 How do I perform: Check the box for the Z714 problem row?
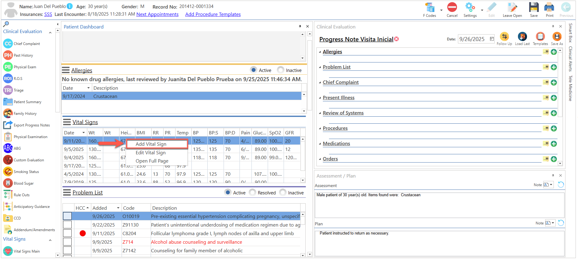point(67,242)
